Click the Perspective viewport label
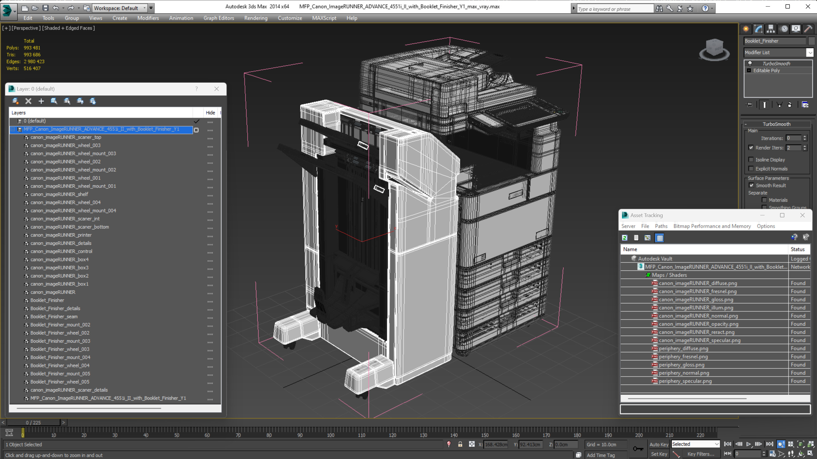817x459 pixels. coord(26,28)
